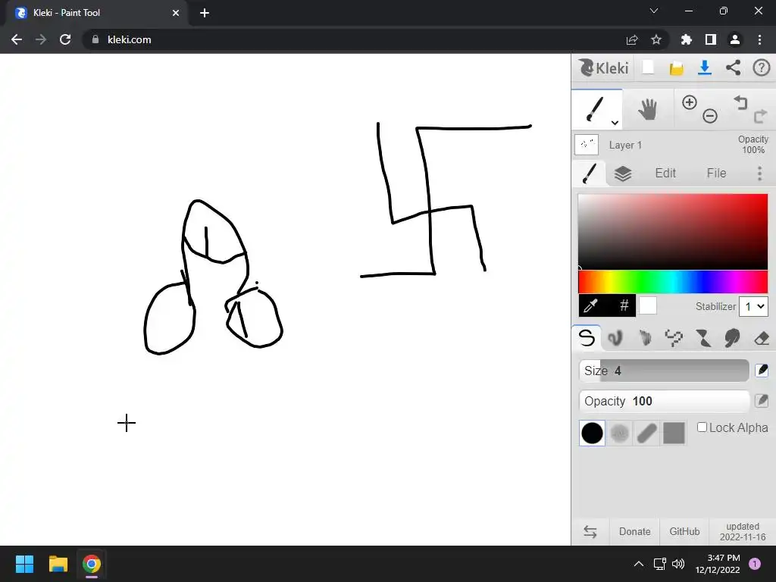
Task: Swap toolbar side with arrows icon
Action: tap(590, 531)
